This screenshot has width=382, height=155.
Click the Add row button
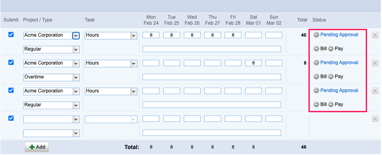tap(36, 147)
